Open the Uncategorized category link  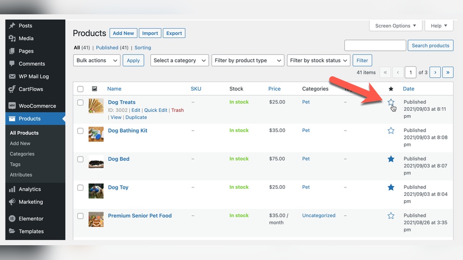[x=319, y=215]
